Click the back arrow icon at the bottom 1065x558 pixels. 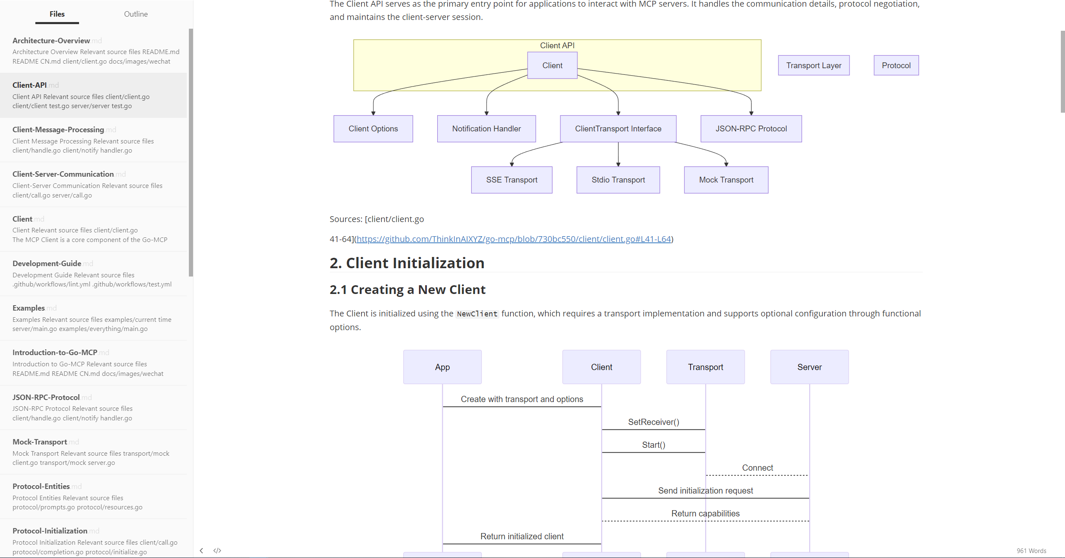(x=201, y=551)
